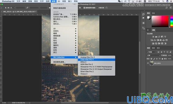173x104 pixels.
Task: Add a Channel Mixer adjustment
Action: point(163,40)
